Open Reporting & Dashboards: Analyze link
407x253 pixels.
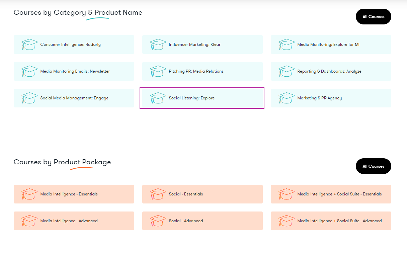pyautogui.click(x=329, y=71)
